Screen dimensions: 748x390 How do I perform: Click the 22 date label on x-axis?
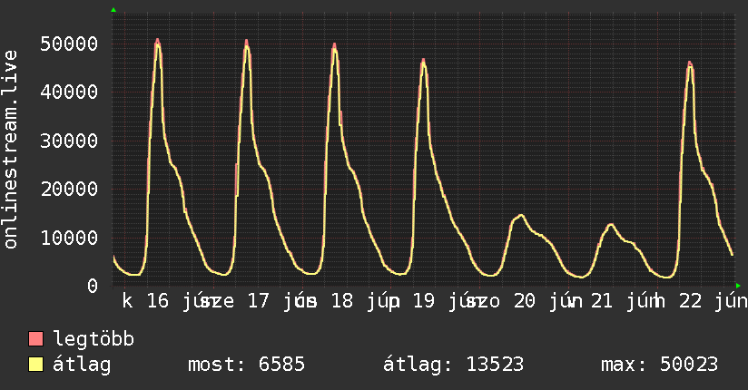[x=690, y=301]
